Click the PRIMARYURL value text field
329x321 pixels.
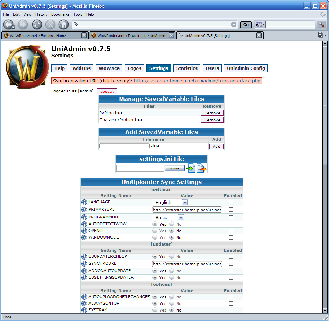[187, 210]
